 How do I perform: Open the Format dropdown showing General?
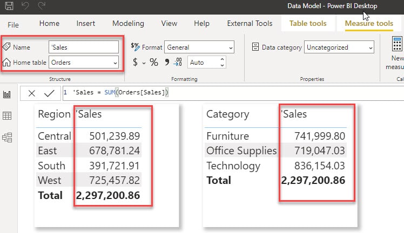coord(199,47)
